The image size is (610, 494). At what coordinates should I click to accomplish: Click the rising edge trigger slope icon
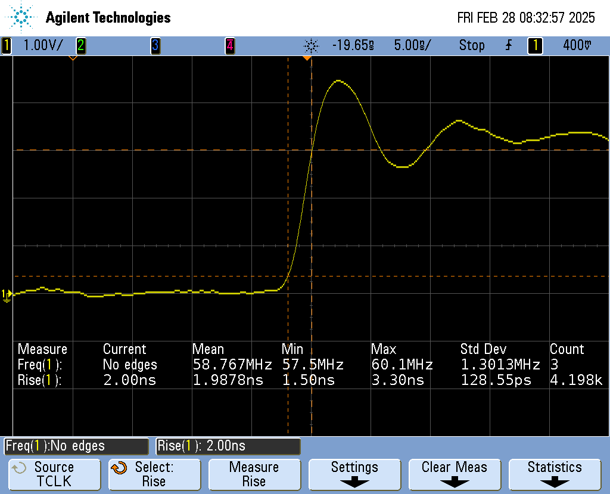pos(508,45)
